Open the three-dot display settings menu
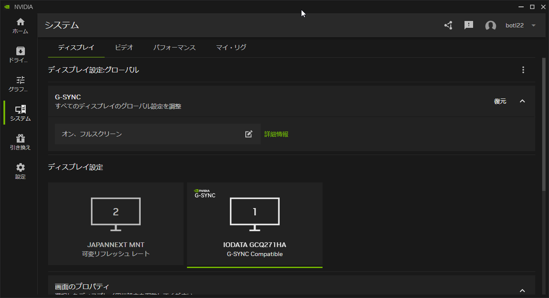Image resolution: width=549 pixels, height=298 pixels. 523,70
